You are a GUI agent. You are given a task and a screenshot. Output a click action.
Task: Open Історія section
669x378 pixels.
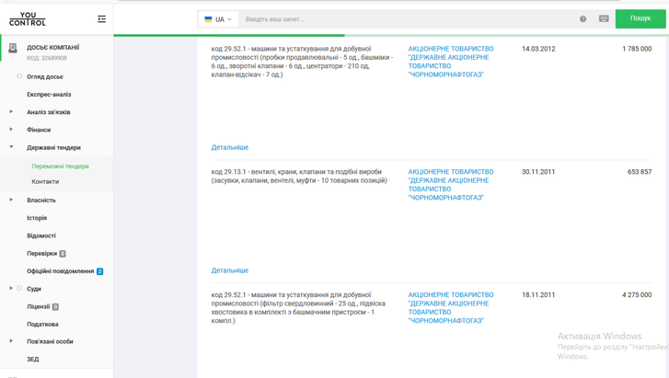[37, 218]
